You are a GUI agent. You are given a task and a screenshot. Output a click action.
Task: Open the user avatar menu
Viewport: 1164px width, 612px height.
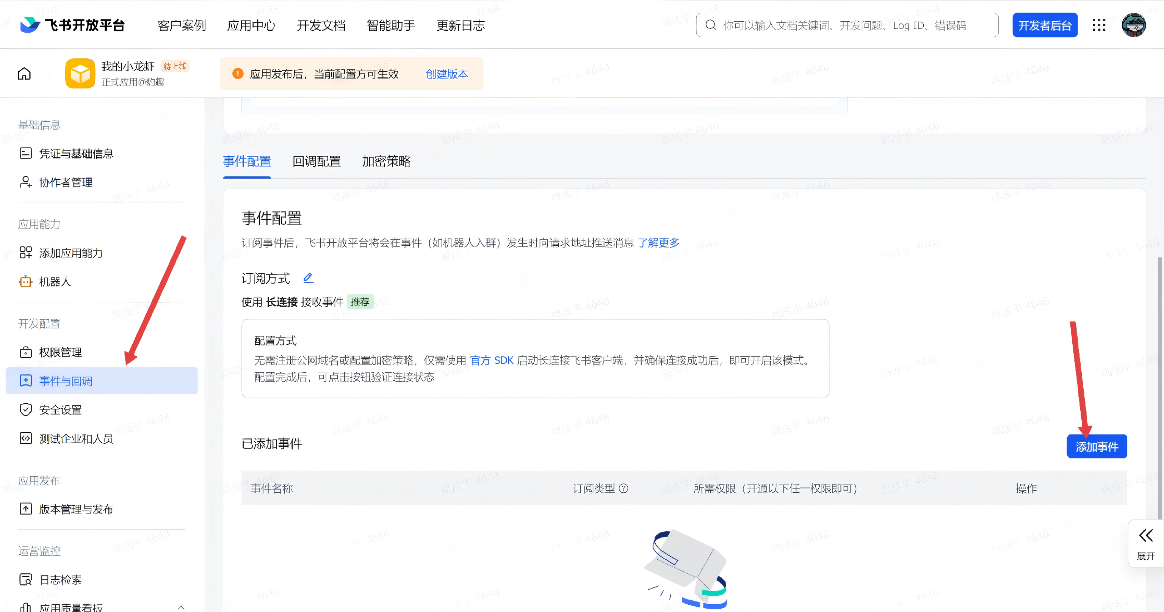[1134, 25]
